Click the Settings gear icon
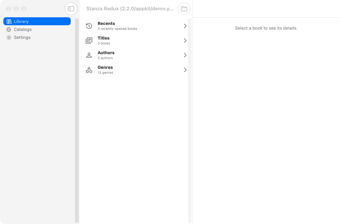 point(9,38)
